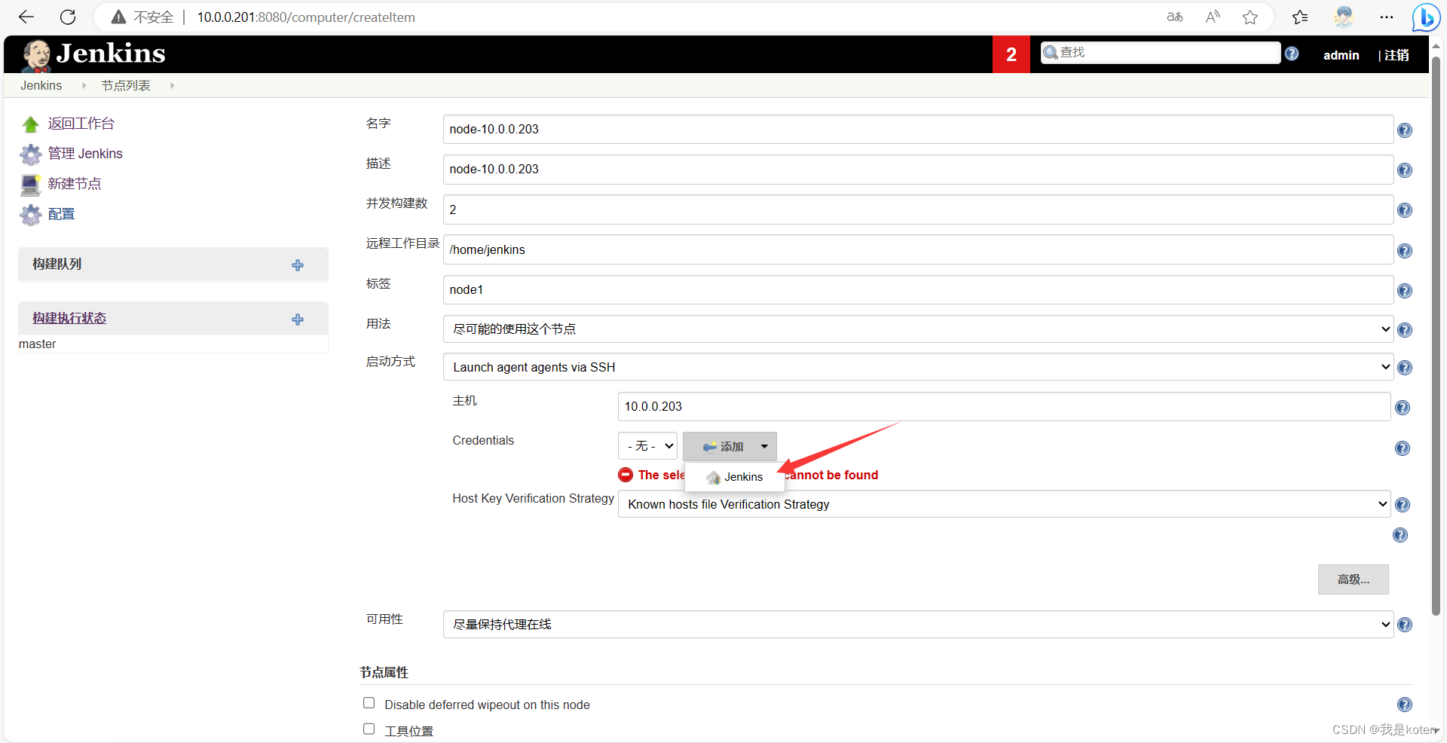The width and height of the screenshot is (1447, 743).
Task: Click the page vertical scrollbar
Action: click(x=1436, y=335)
